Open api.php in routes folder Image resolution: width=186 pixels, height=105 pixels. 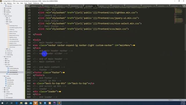coord(9,78)
